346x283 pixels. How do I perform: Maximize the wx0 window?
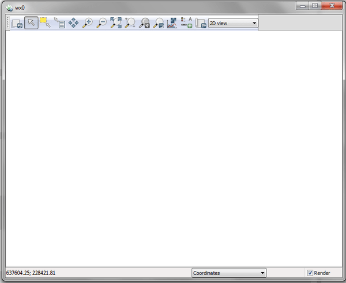[315, 5]
